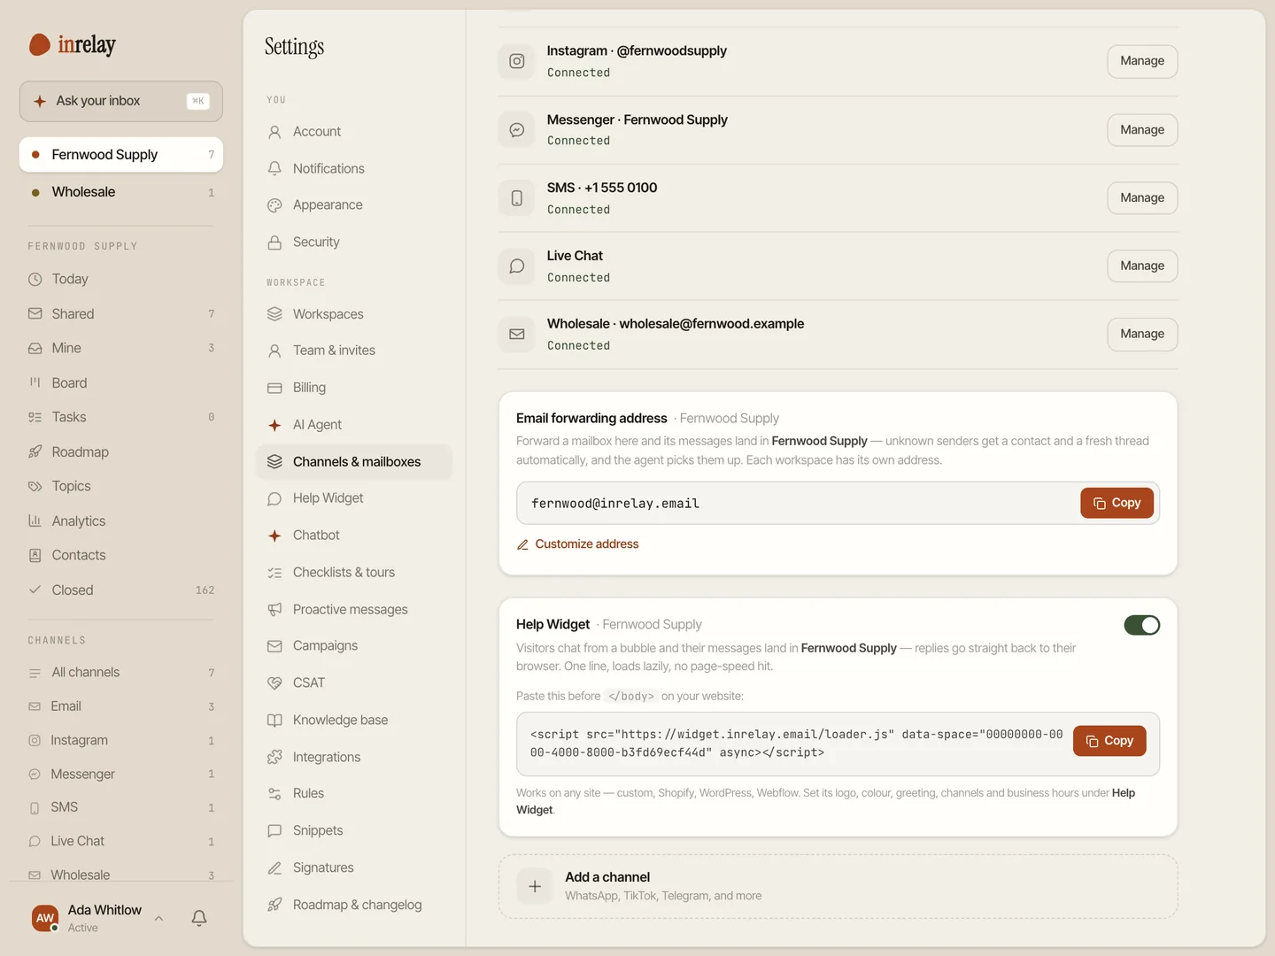
Task: Click the Contacts icon in sidebar
Action: (35, 556)
